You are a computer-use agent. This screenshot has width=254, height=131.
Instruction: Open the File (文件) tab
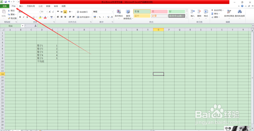click(x=5, y=6)
